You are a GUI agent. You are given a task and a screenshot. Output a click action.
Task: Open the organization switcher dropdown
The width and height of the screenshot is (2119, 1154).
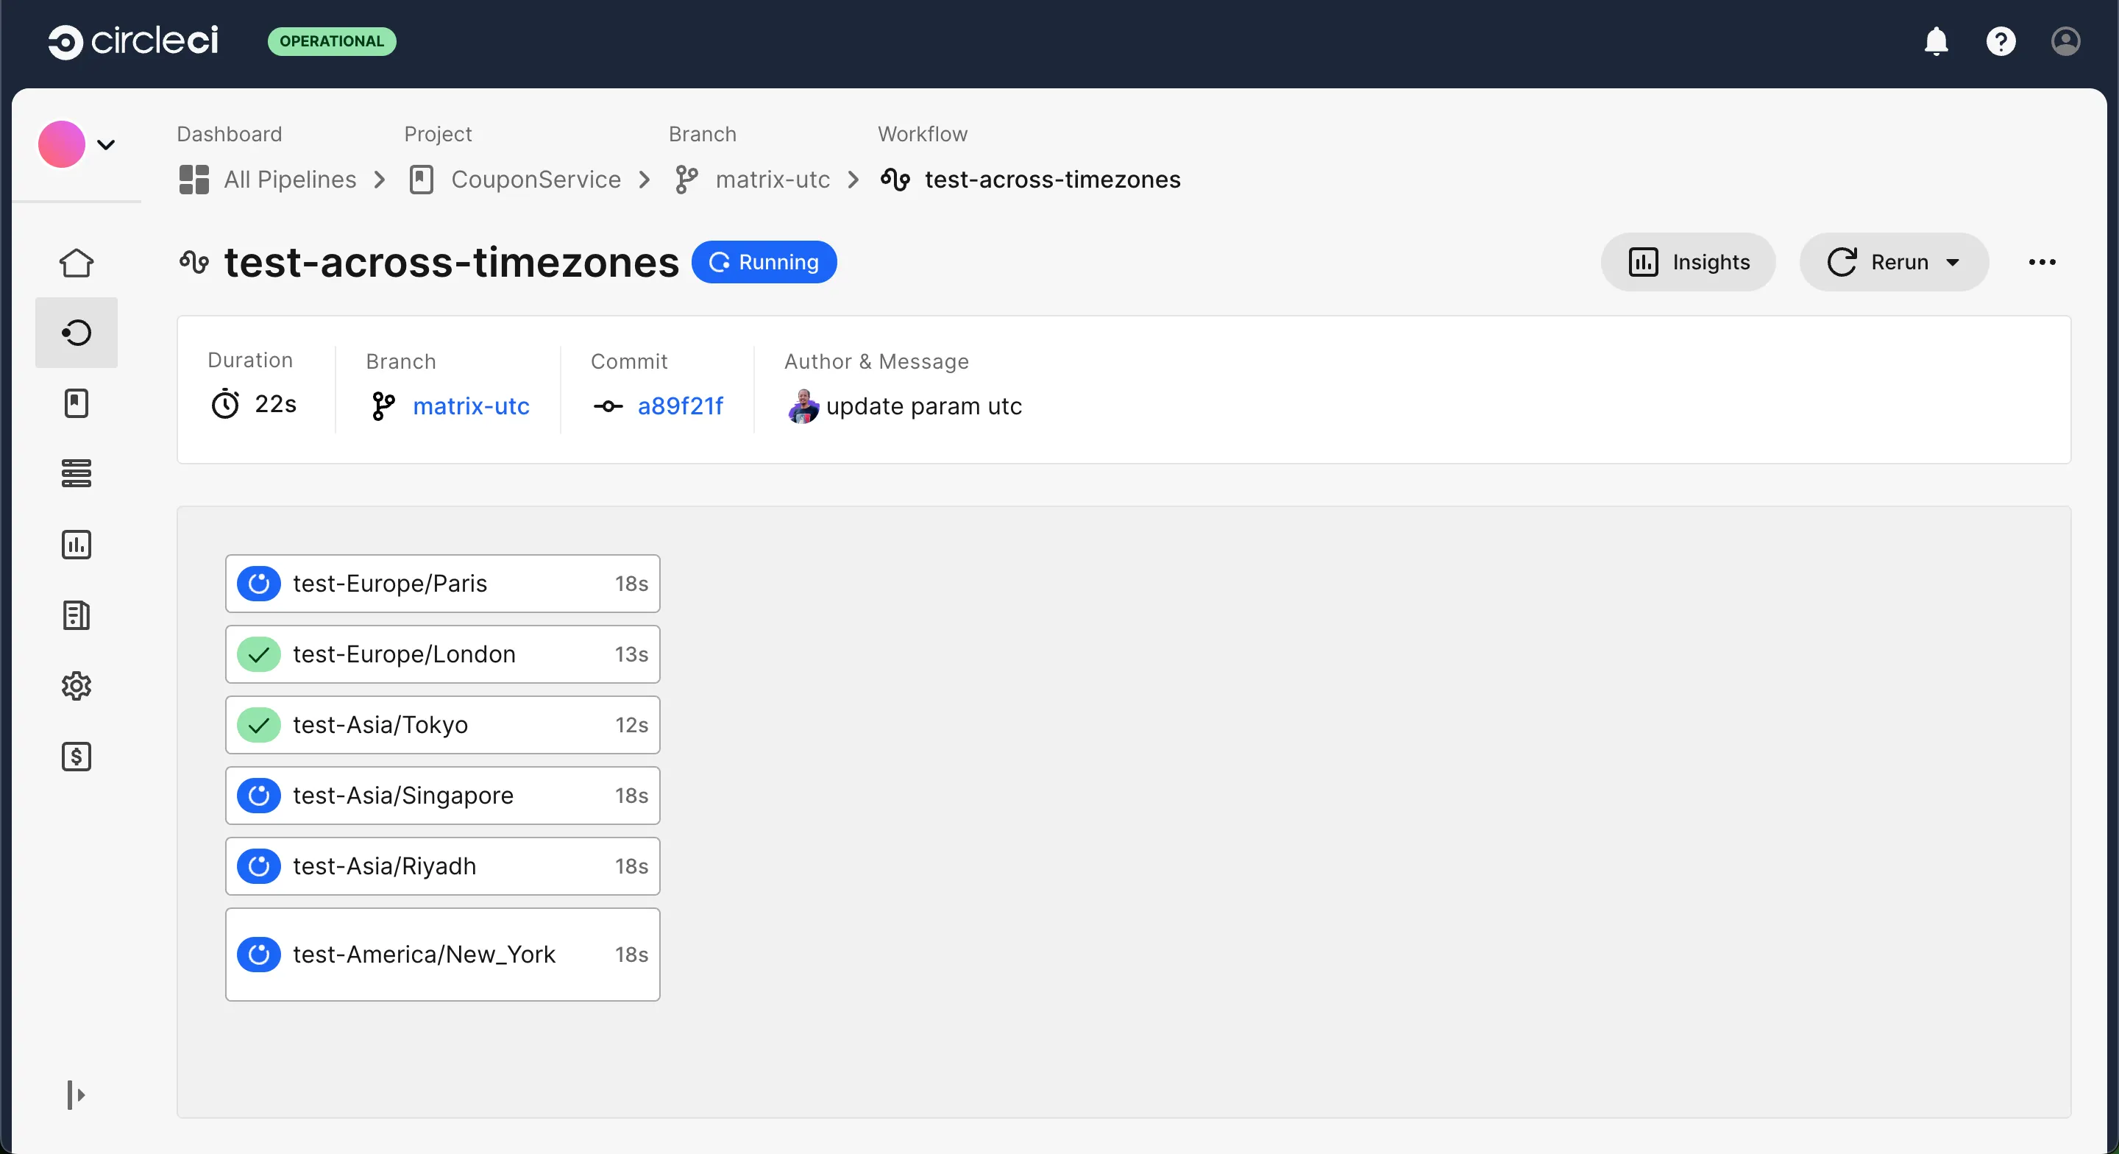pyautogui.click(x=106, y=145)
